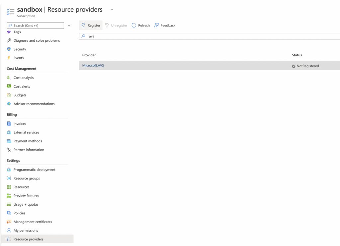Click the sidebar Search box
340x246 pixels.
click(x=36, y=25)
